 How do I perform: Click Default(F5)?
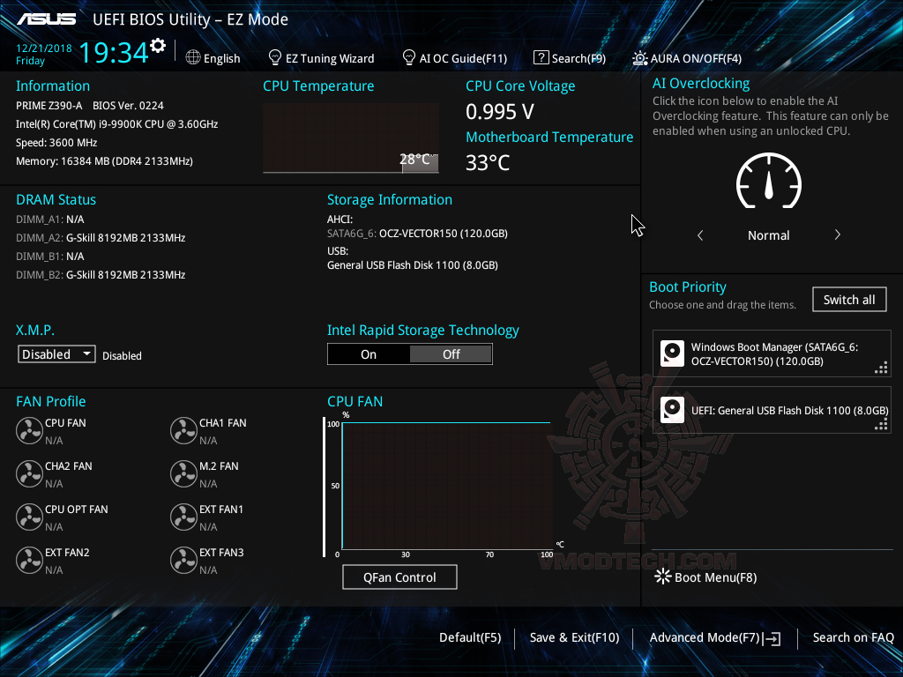470,637
